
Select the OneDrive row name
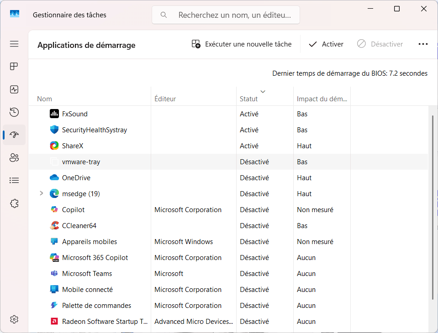coord(76,177)
